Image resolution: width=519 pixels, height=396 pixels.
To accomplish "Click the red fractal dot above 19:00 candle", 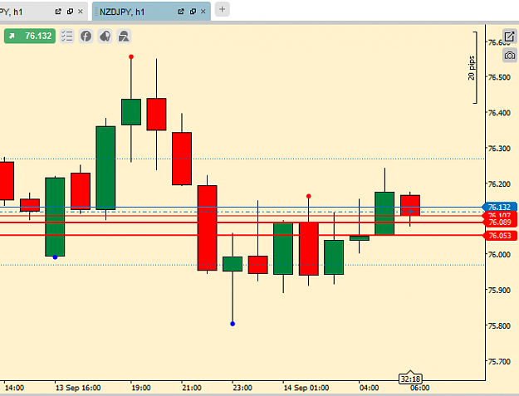I will pyautogui.click(x=131, y=57).
